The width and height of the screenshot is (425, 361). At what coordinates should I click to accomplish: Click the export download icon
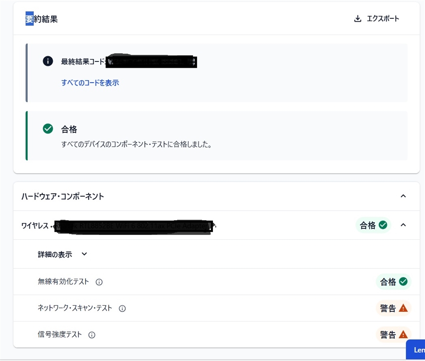[357, 19]
